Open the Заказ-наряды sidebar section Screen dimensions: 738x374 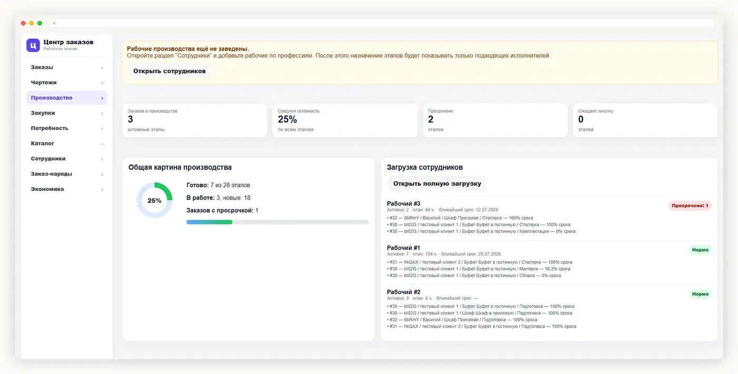[x=67, y=174]
